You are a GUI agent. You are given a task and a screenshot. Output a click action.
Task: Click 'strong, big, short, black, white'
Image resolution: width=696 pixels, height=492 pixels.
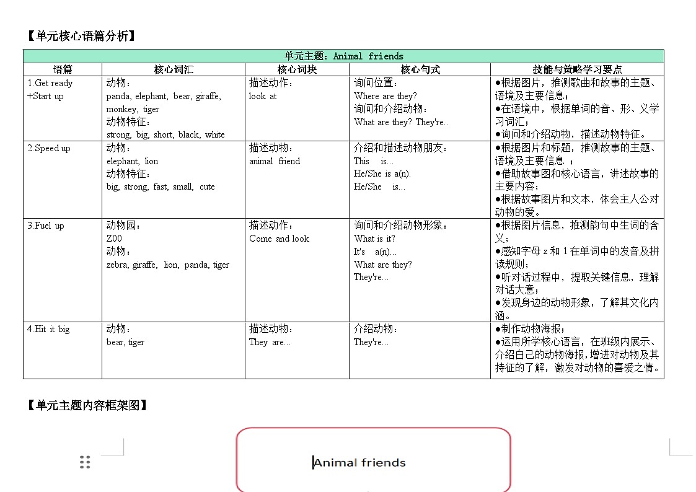pos(165,134)
